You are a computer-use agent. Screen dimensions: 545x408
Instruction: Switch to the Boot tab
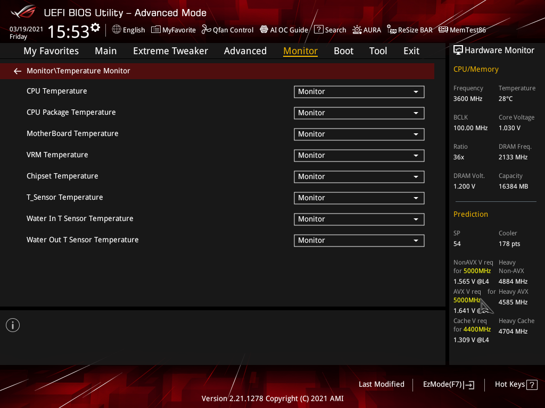pyautogui.click(x=343, y=51)
